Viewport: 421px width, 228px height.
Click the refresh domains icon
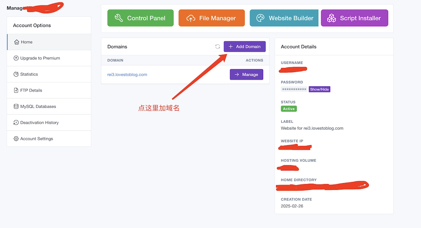[218, 47]
